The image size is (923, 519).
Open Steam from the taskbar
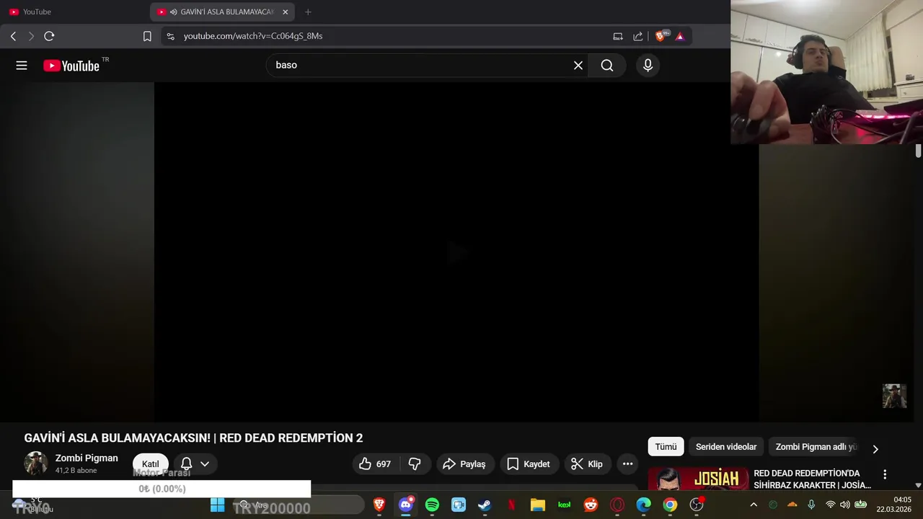(x=485, y=505)
